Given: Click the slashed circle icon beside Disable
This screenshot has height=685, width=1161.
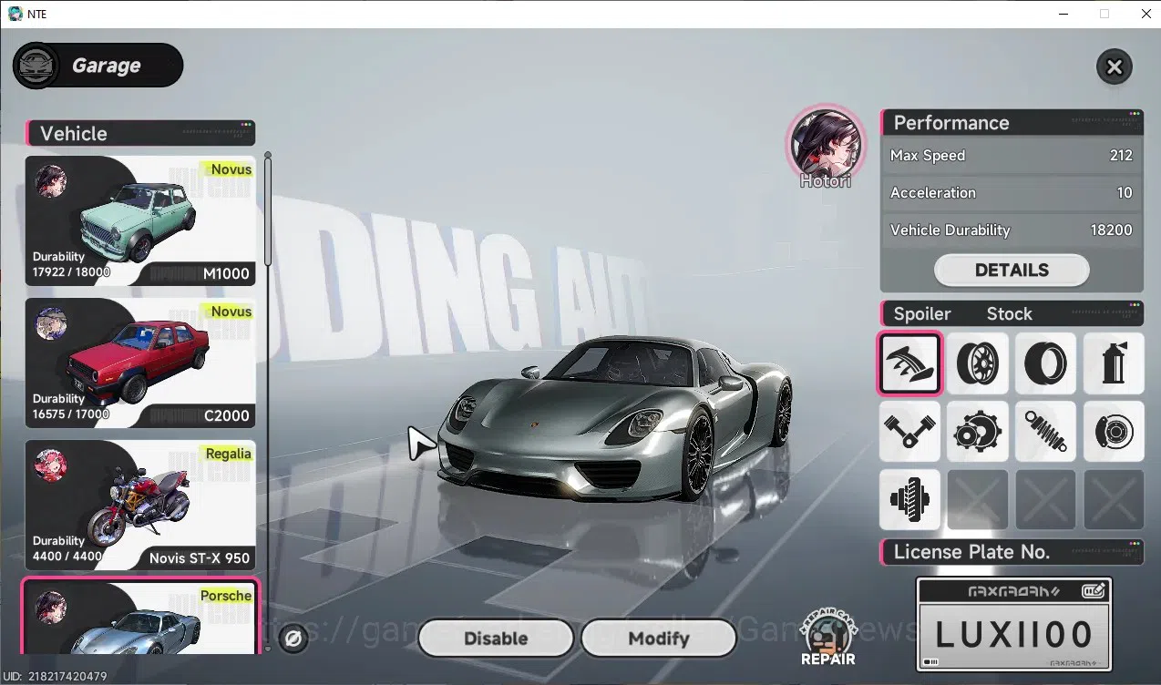Looking at the screenshot, I should click(x=293, y=639).
